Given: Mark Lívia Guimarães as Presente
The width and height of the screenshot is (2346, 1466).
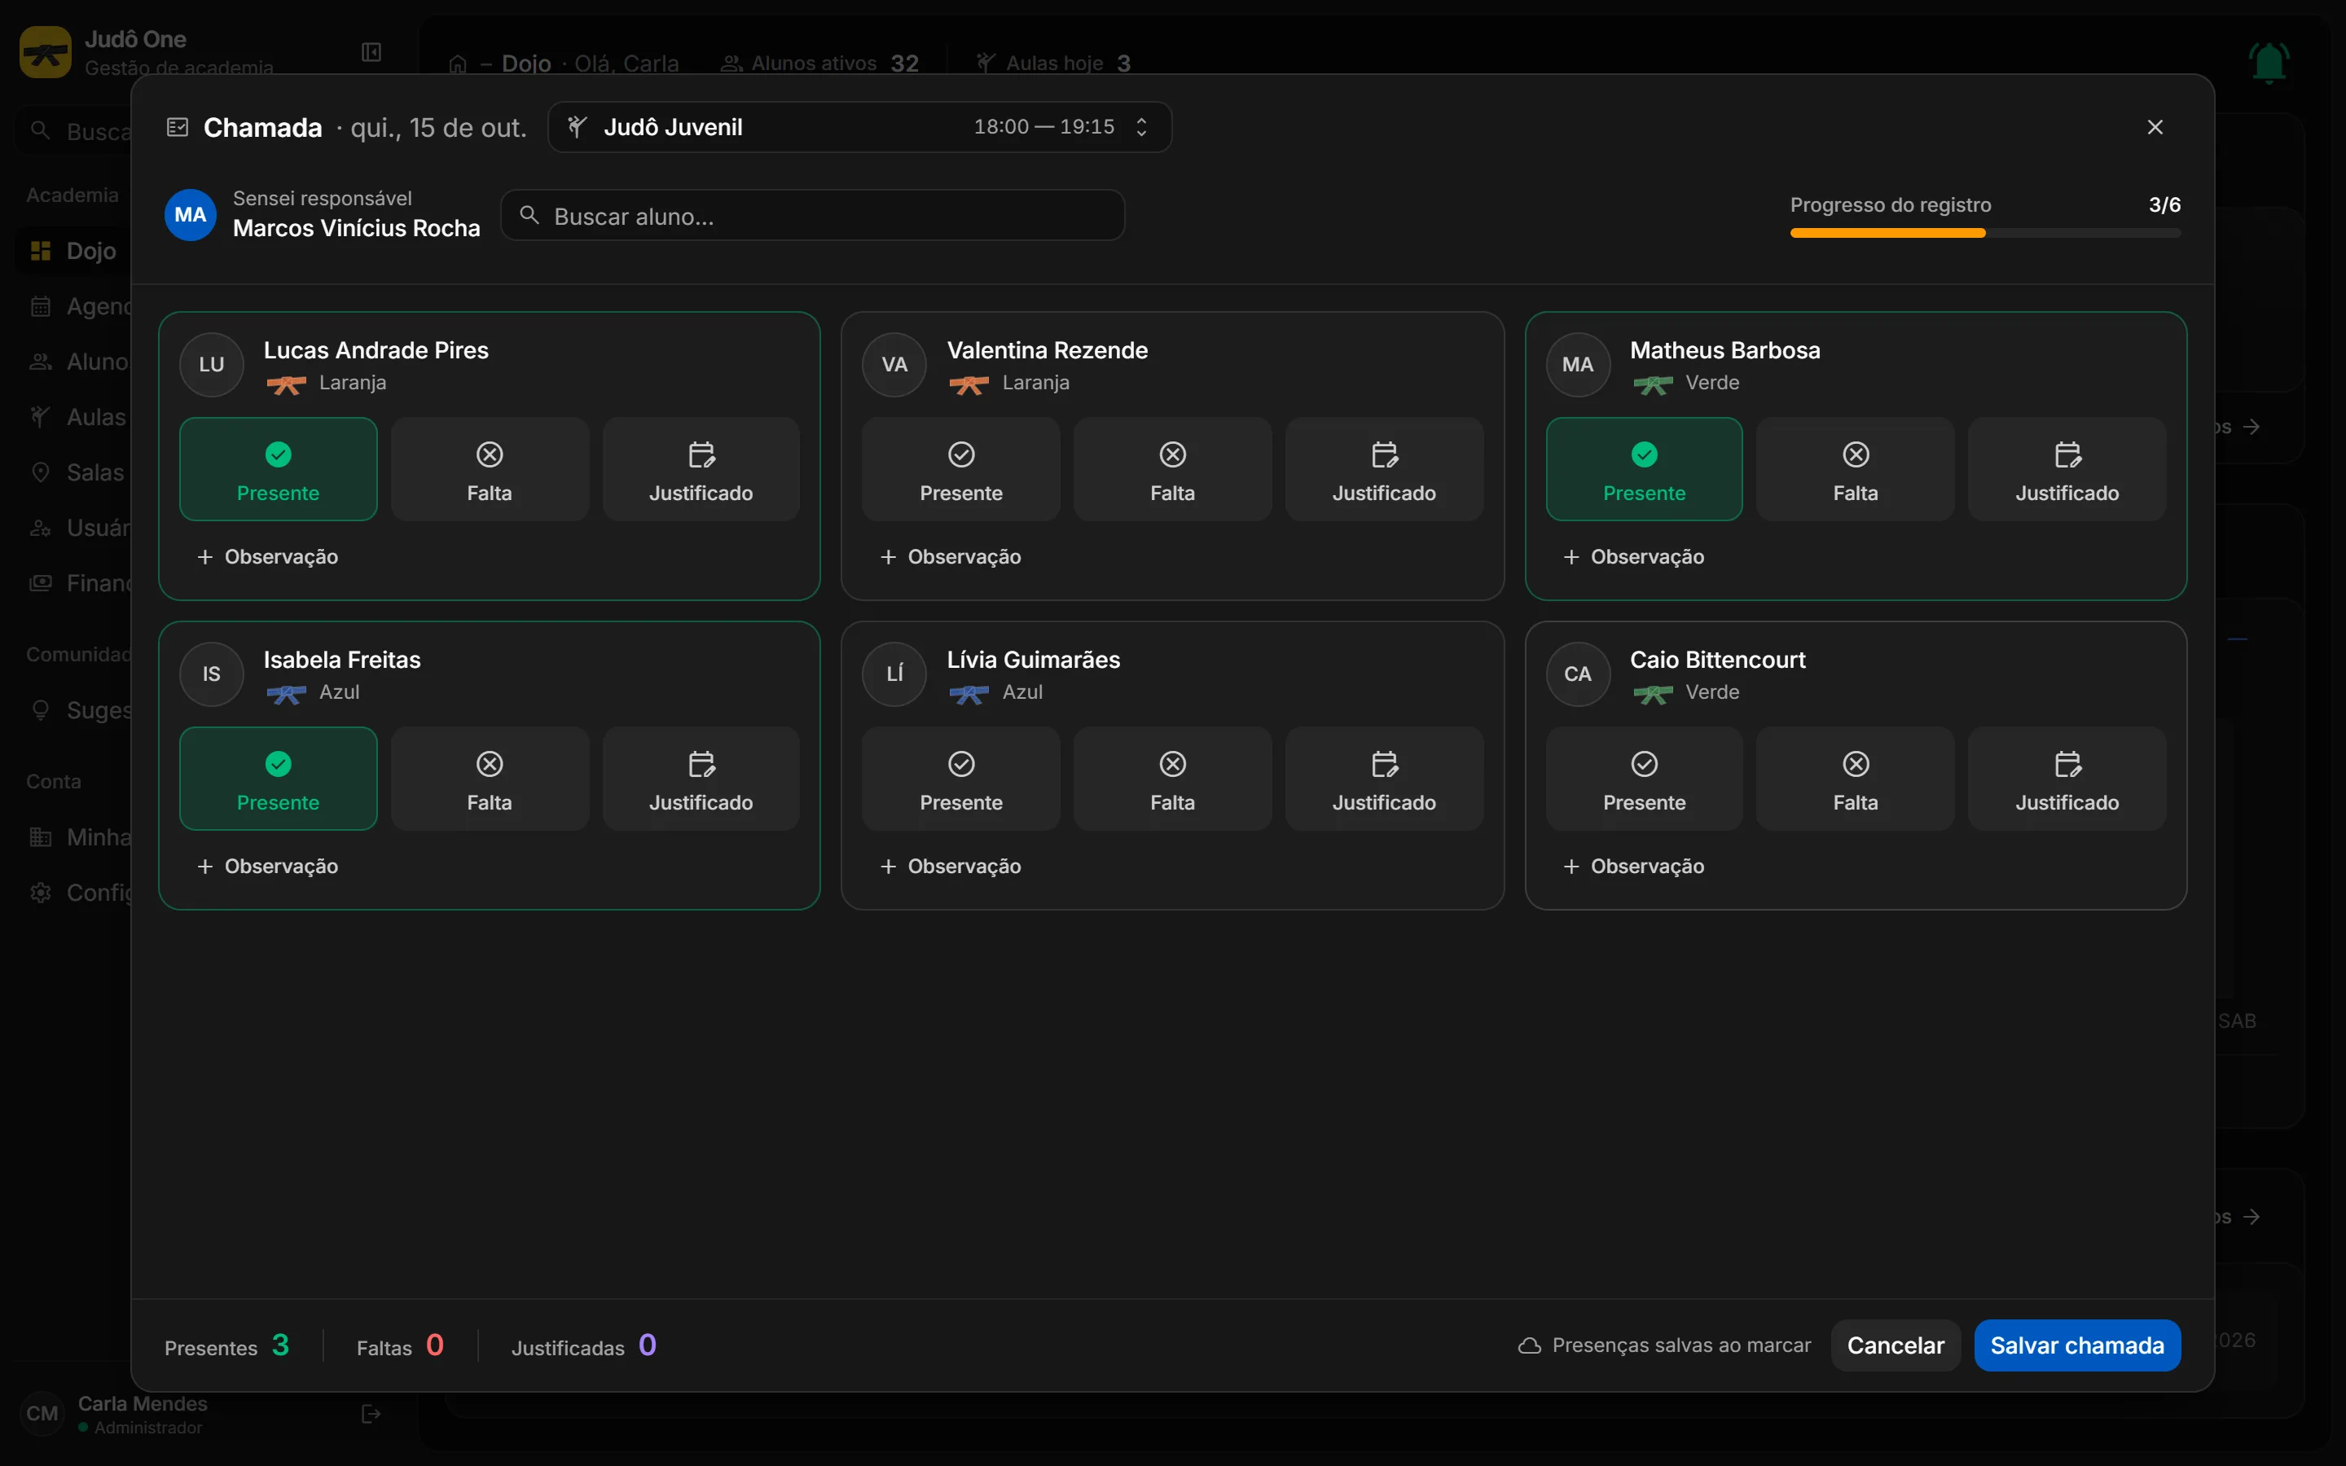Looking at the screenshot, I should (x=960, y=779).
